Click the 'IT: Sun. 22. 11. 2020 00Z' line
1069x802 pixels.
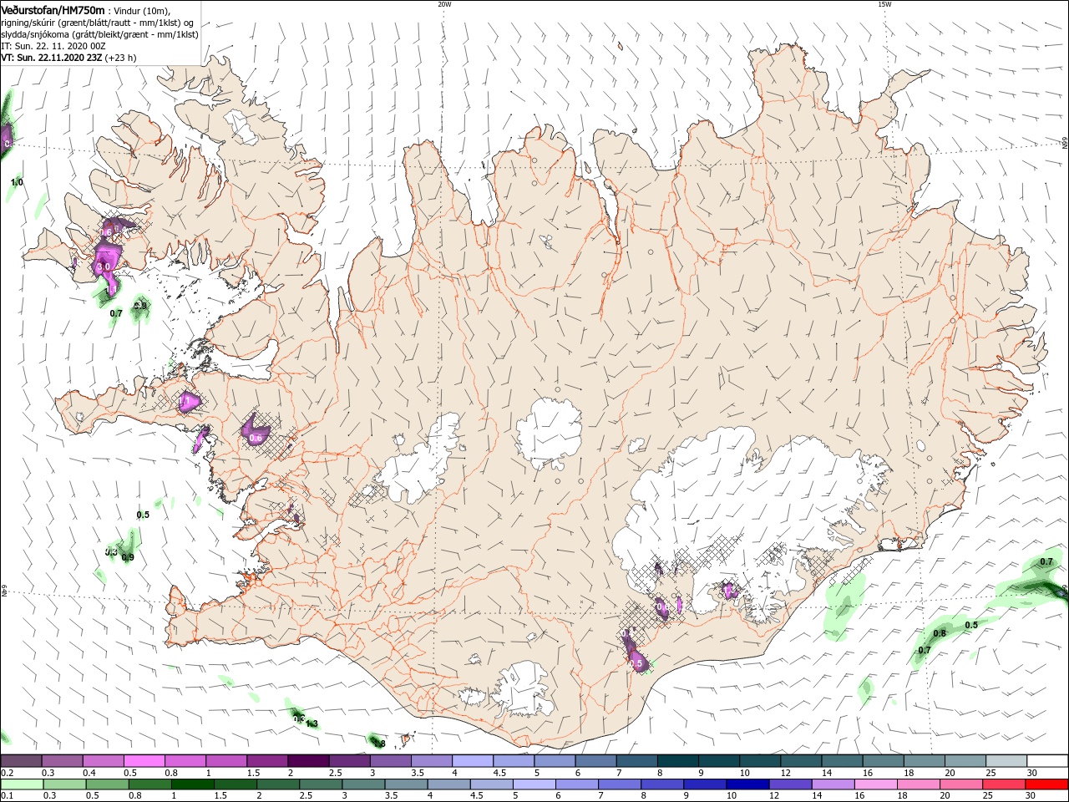pos(52,46)
